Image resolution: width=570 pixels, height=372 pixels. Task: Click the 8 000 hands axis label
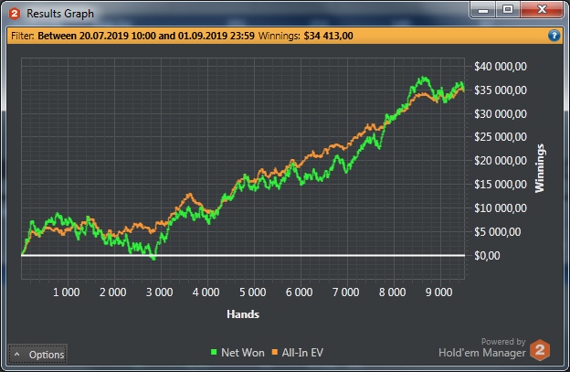point(392,292)
